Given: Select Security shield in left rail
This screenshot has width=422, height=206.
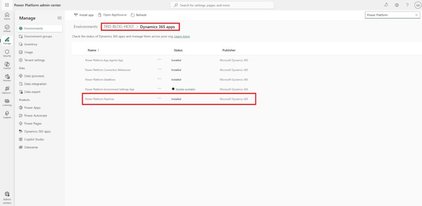Looking at the screenshot, I should [7, 53].
